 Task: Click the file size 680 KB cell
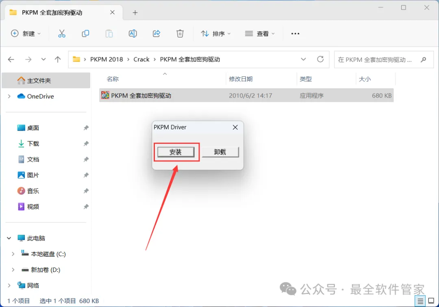tap(382, 96)
